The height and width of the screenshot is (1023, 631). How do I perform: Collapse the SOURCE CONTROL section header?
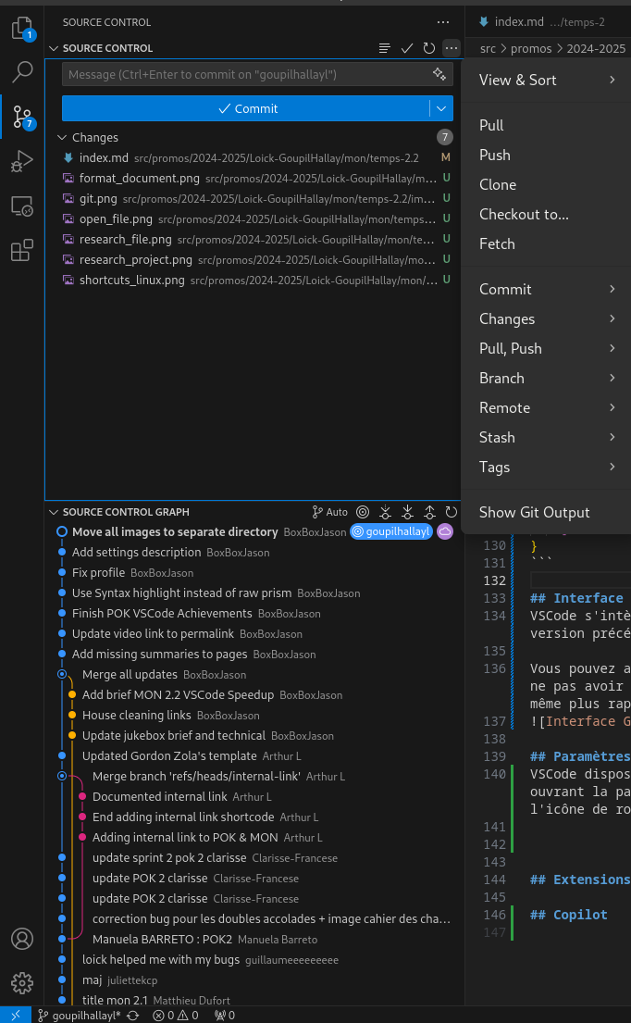pyautogui.click(x=54, y=48)
